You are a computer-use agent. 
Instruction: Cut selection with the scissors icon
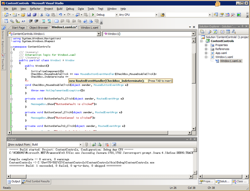coord(42,15)
